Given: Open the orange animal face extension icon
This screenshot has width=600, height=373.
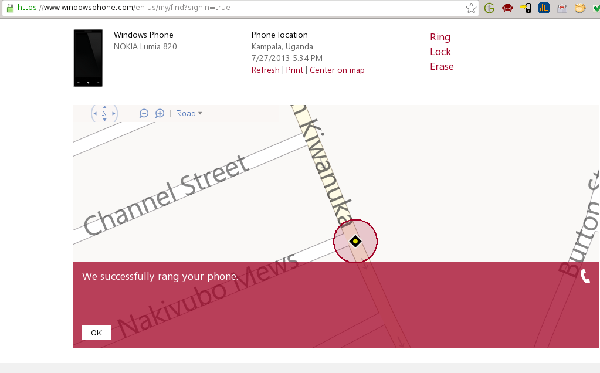Looking at the screenshot, I should 579,8.
